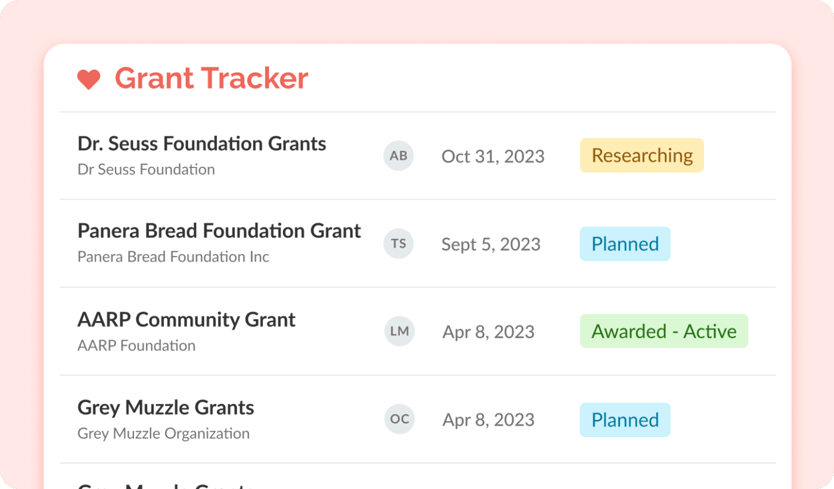Open Panera Bread Foundation Grant entry
Image resolution: width=834 pixels, height=489 pixels.
click(x=219, y=231)
